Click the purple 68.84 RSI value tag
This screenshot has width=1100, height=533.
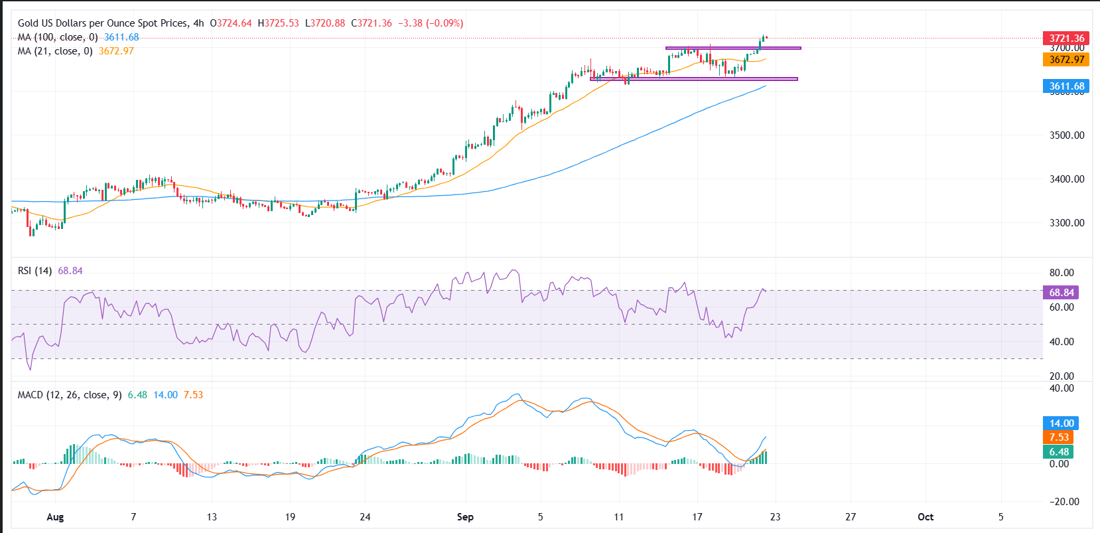click(1061, 293)
